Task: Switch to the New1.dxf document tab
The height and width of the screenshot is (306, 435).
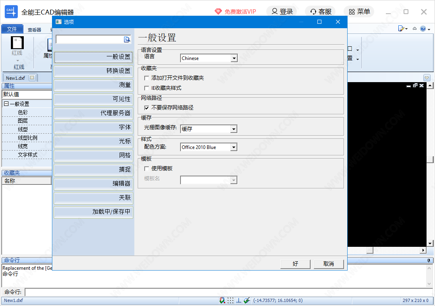Action: [16, 78]
